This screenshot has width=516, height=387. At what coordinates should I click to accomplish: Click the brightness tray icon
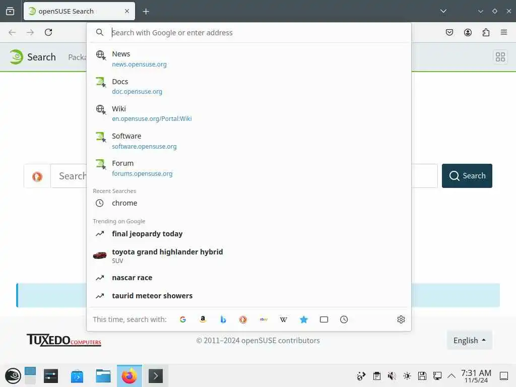coord(407,376)
